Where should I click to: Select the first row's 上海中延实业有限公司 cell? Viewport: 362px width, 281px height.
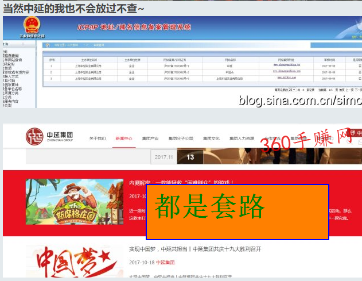[88, 66]
